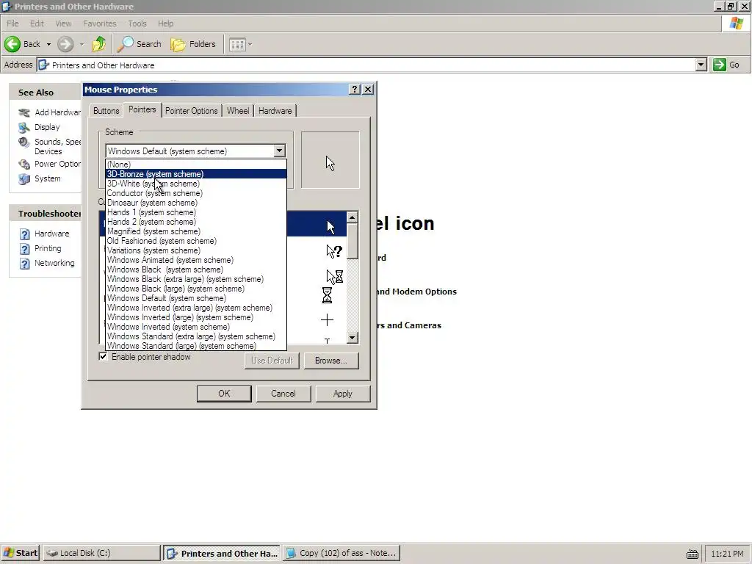
Task: Select the Working In Background pointer icon
Action: click(x=334, y=276)
